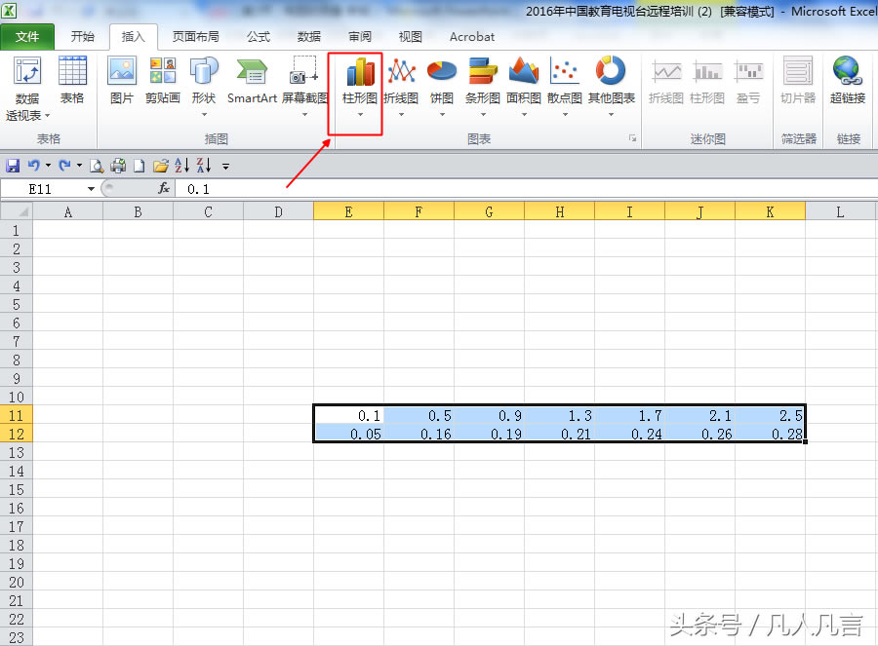The height and width of the screenshot is (646, 878).
Task: Select cell E11 in the worksheet
Action: click(x=348, y=415)
